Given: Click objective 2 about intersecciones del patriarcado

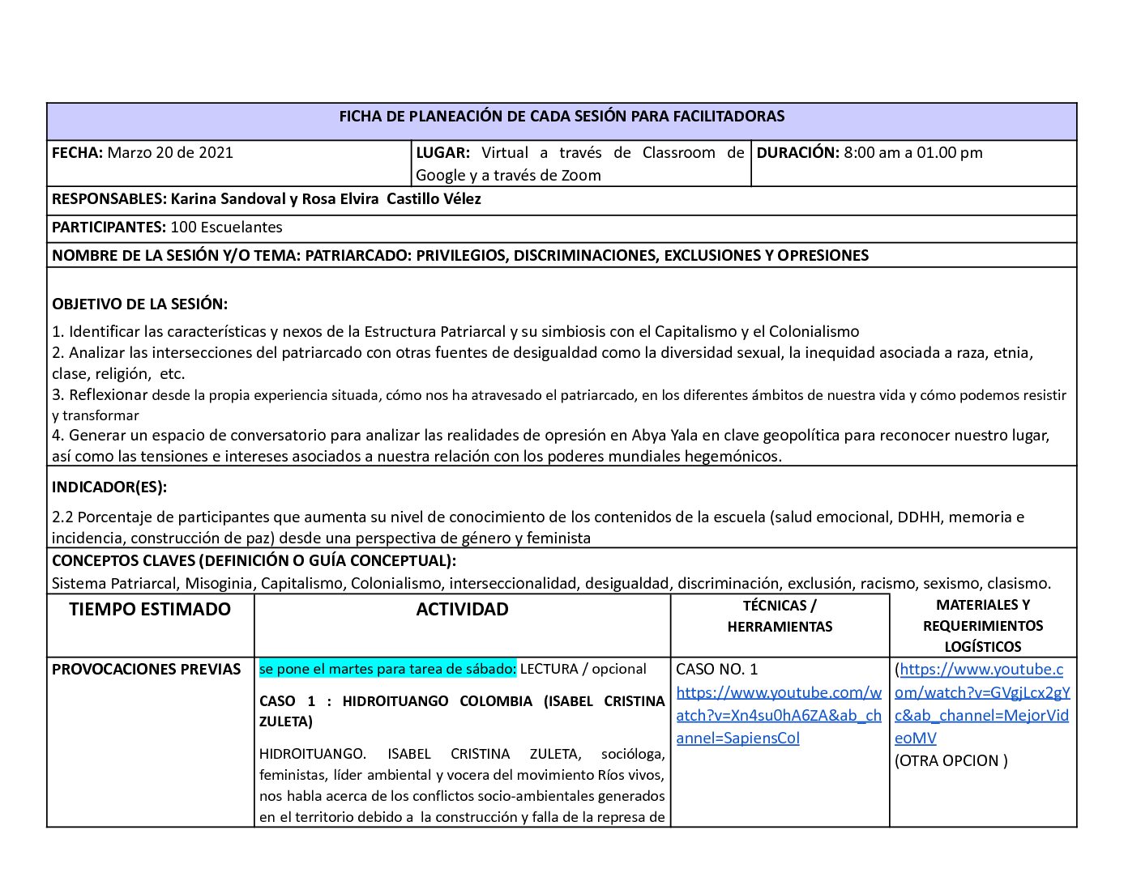Looking at the screenshot, I should (x=543, y=363).
